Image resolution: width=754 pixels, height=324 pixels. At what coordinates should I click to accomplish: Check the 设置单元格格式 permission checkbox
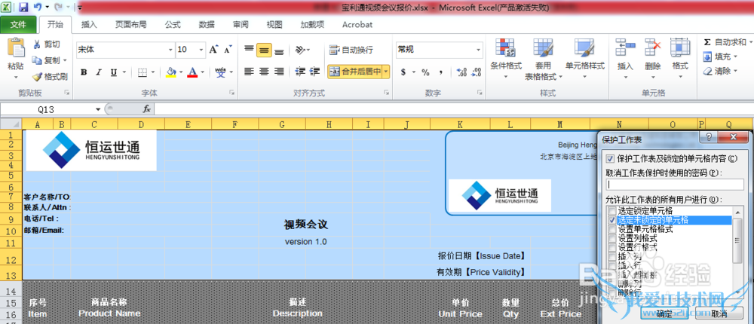pyautogui.click(x=611, y=229)
